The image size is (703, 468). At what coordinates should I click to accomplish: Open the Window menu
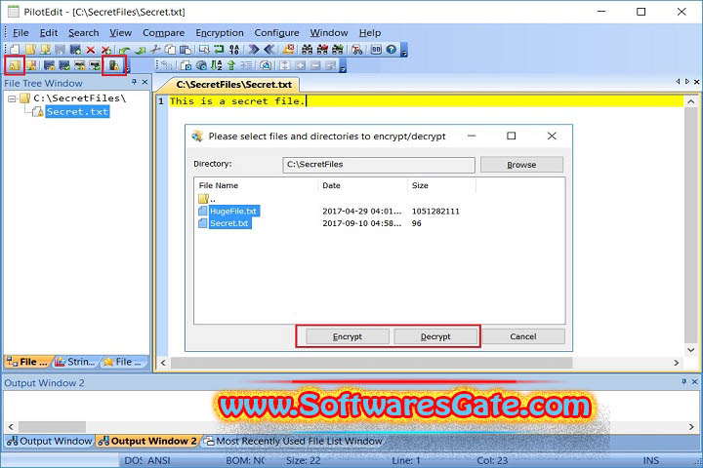click(329, 33)
